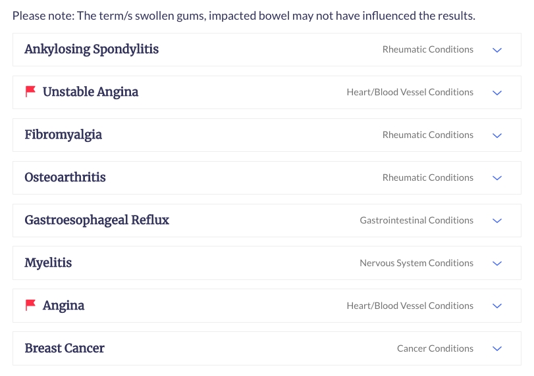The width and height of the screenshot is (534, 376).
Task: Expand Osteoarthritis details with its chevron
Action: pyautogui.click(x=497, y=178)
